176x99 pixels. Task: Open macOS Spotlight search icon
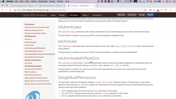pyautogui.click(x=174, y=1)
